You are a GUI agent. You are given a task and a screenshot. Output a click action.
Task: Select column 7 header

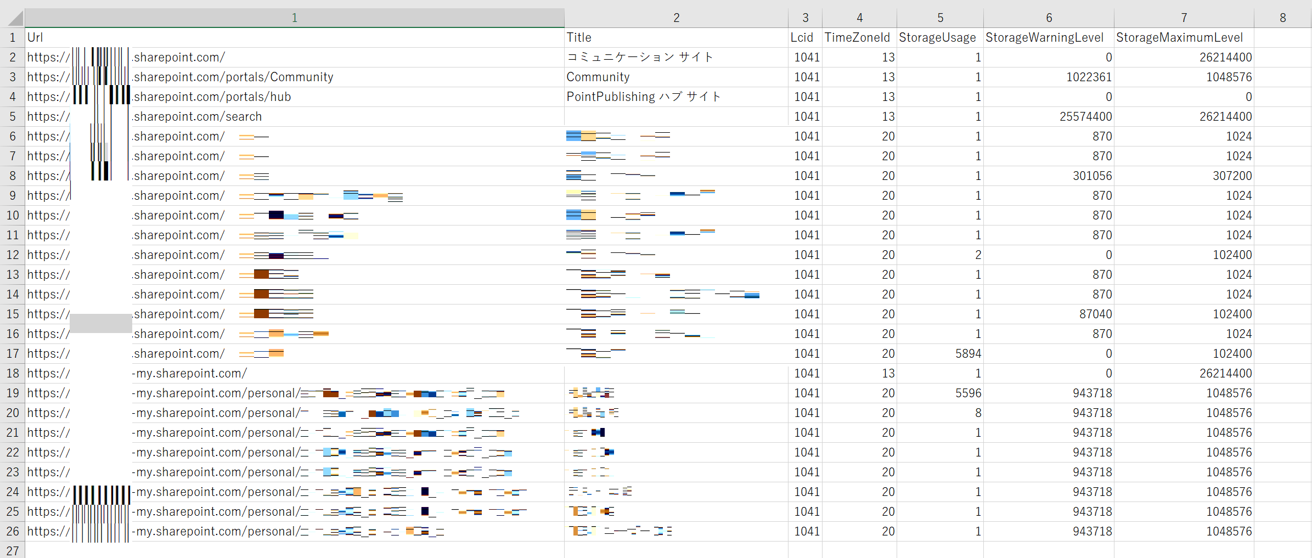tap(1184, 18)
